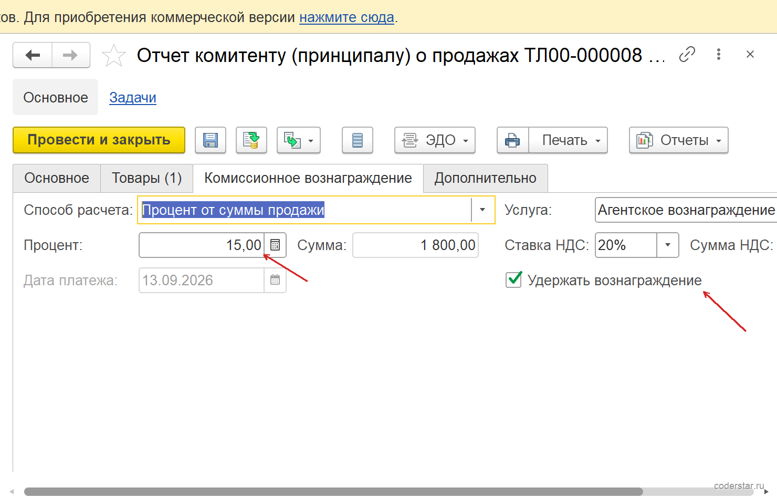This screenshot has height=498, width=777.
Task: Open calculator in the Процент field
Action: (275, 245)
